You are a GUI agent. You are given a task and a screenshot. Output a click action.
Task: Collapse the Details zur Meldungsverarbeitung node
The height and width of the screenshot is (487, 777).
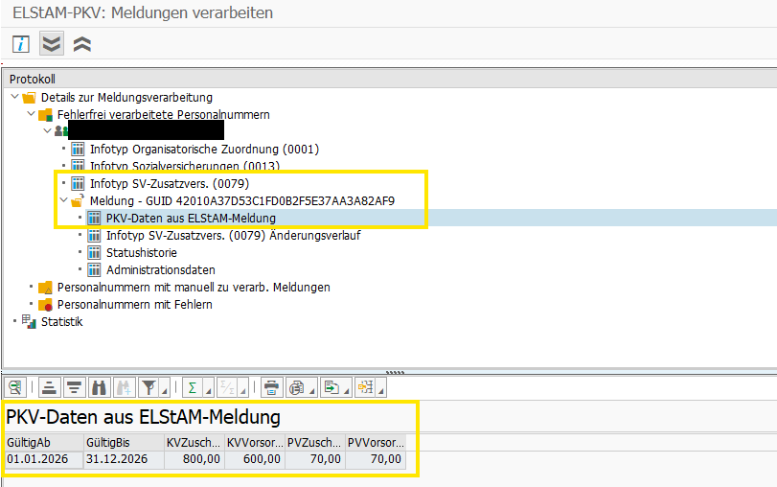point(13,97)
